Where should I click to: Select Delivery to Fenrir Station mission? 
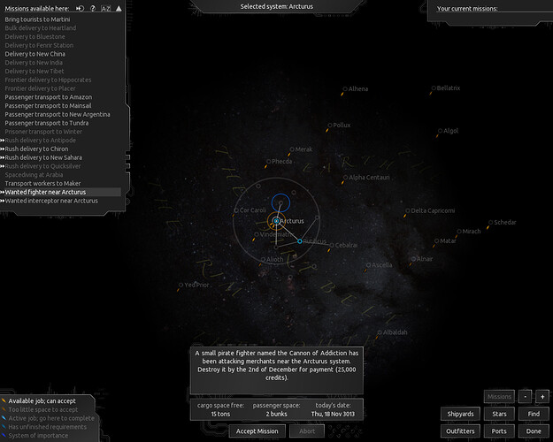(39, 45)
